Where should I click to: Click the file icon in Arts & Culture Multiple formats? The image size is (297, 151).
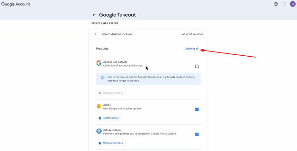pyautogui.click(x=100, y=143)
